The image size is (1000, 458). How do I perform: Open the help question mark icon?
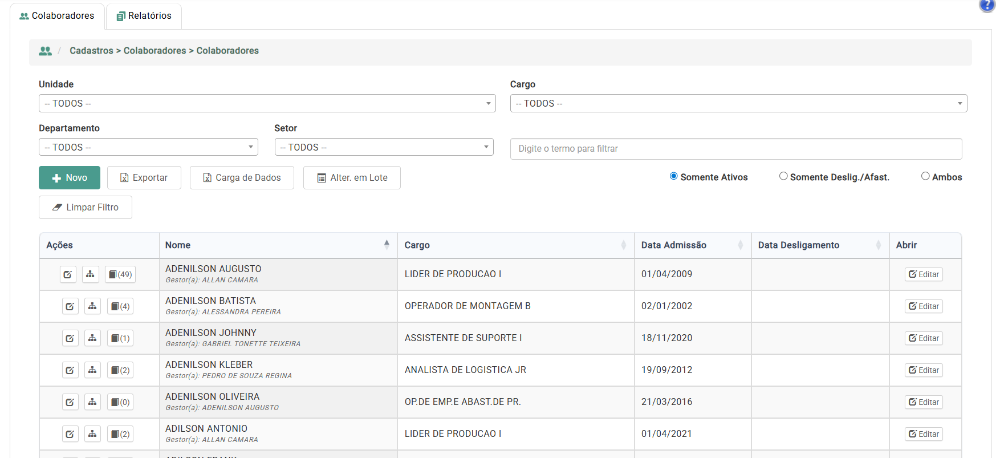[x=987, y=6]
